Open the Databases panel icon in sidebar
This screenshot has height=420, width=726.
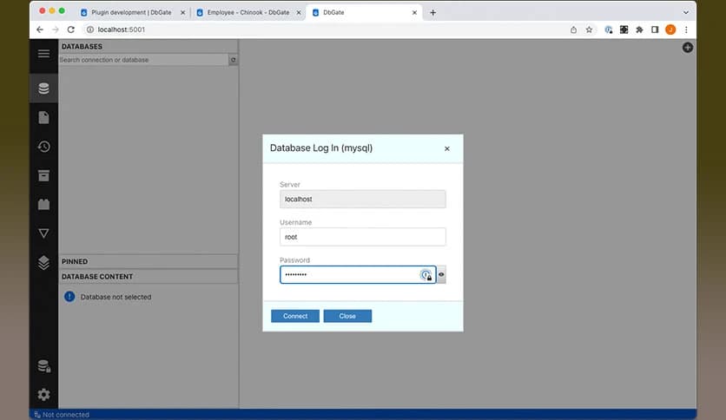pos(43,89)
